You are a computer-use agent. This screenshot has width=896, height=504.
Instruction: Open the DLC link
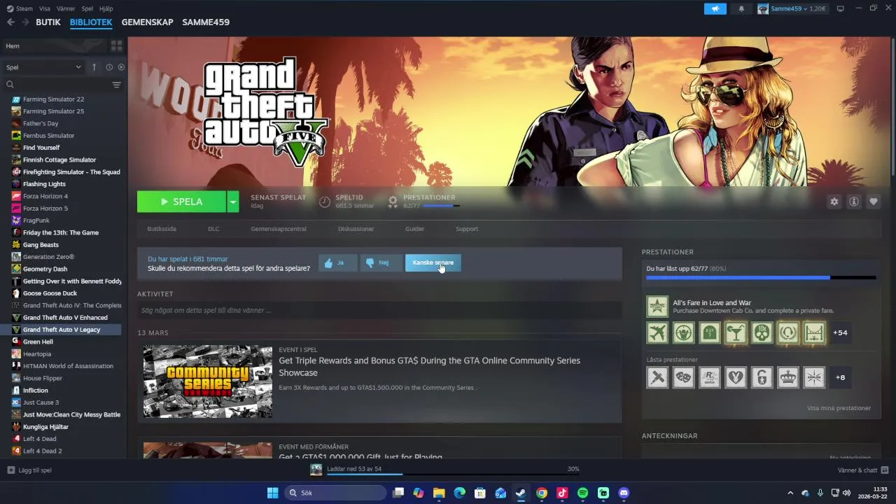click(213, 229)
